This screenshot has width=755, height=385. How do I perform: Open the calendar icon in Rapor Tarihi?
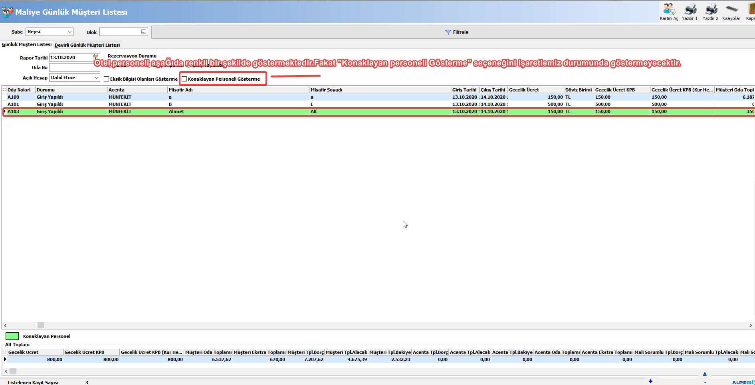click(96, 58)
